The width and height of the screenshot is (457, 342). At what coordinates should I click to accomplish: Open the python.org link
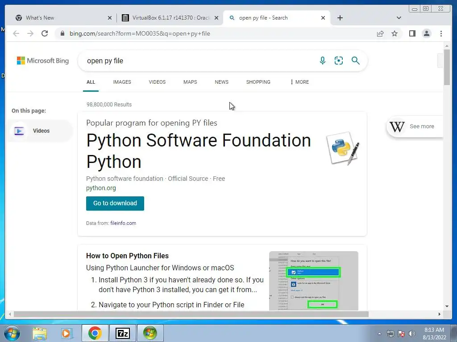tap(101, 188)
